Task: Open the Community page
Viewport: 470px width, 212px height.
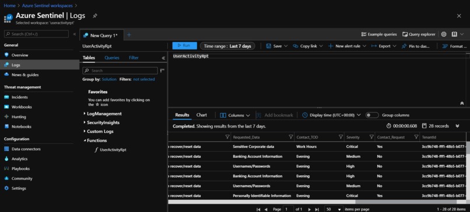Action: [x=22, y=178]
